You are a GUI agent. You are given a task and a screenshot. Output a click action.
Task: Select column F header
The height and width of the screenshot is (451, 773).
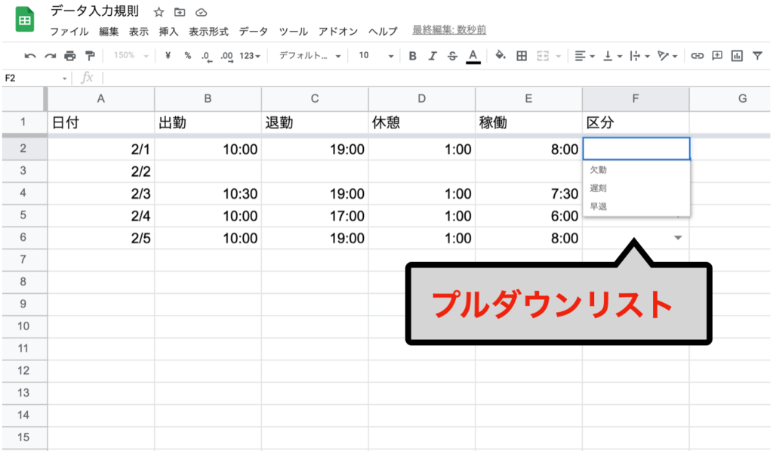[636, 99]
